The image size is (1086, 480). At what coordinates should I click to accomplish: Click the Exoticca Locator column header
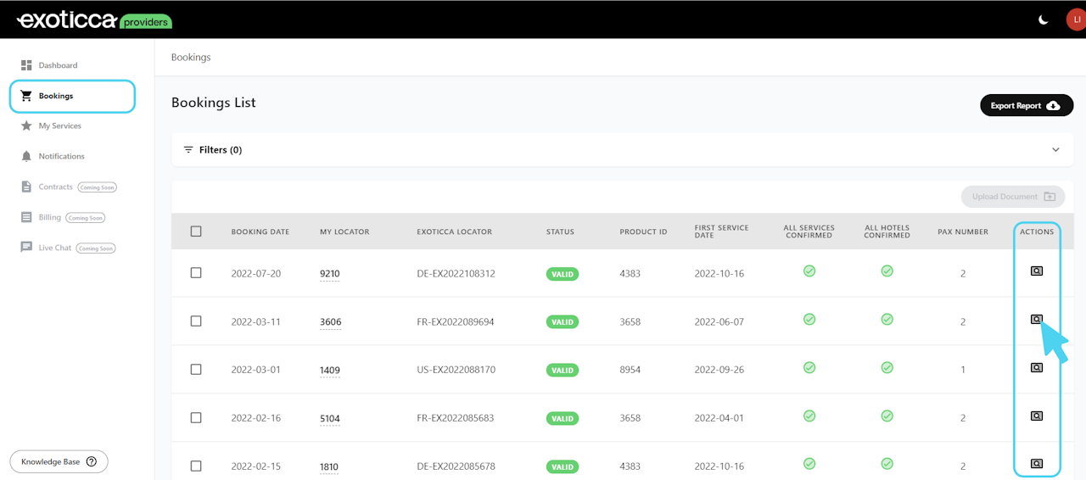pos(455,232)
